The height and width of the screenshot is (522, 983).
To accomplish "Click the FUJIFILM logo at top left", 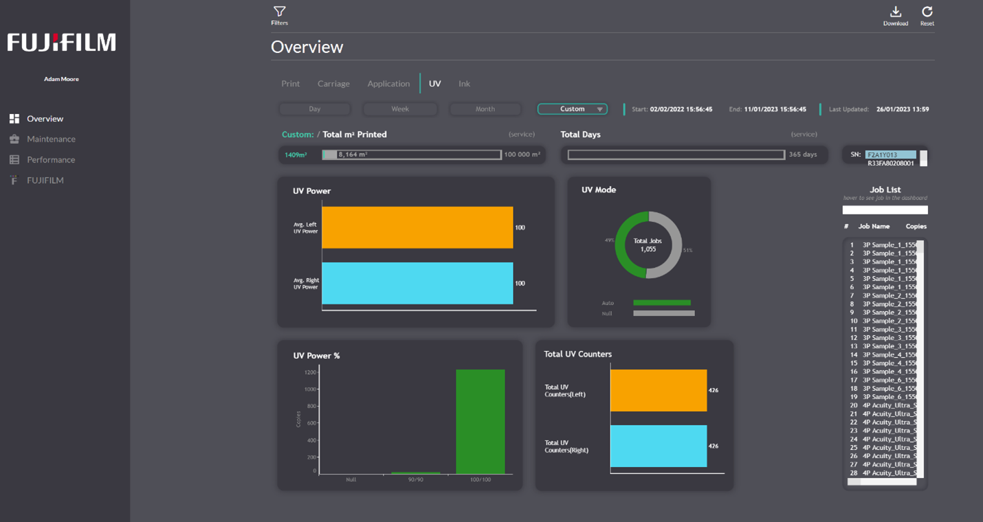I will pyautogui.click(x=60, y=43).
